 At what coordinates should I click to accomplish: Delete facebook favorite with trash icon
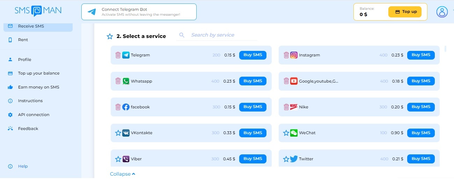pyautogui.click(x=118, y=107)
